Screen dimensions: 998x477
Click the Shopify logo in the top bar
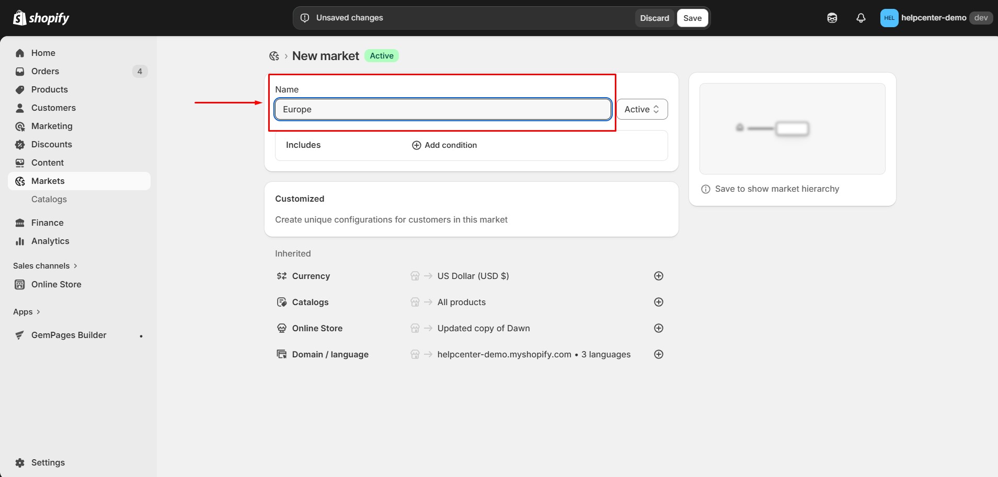coord(41,18)
